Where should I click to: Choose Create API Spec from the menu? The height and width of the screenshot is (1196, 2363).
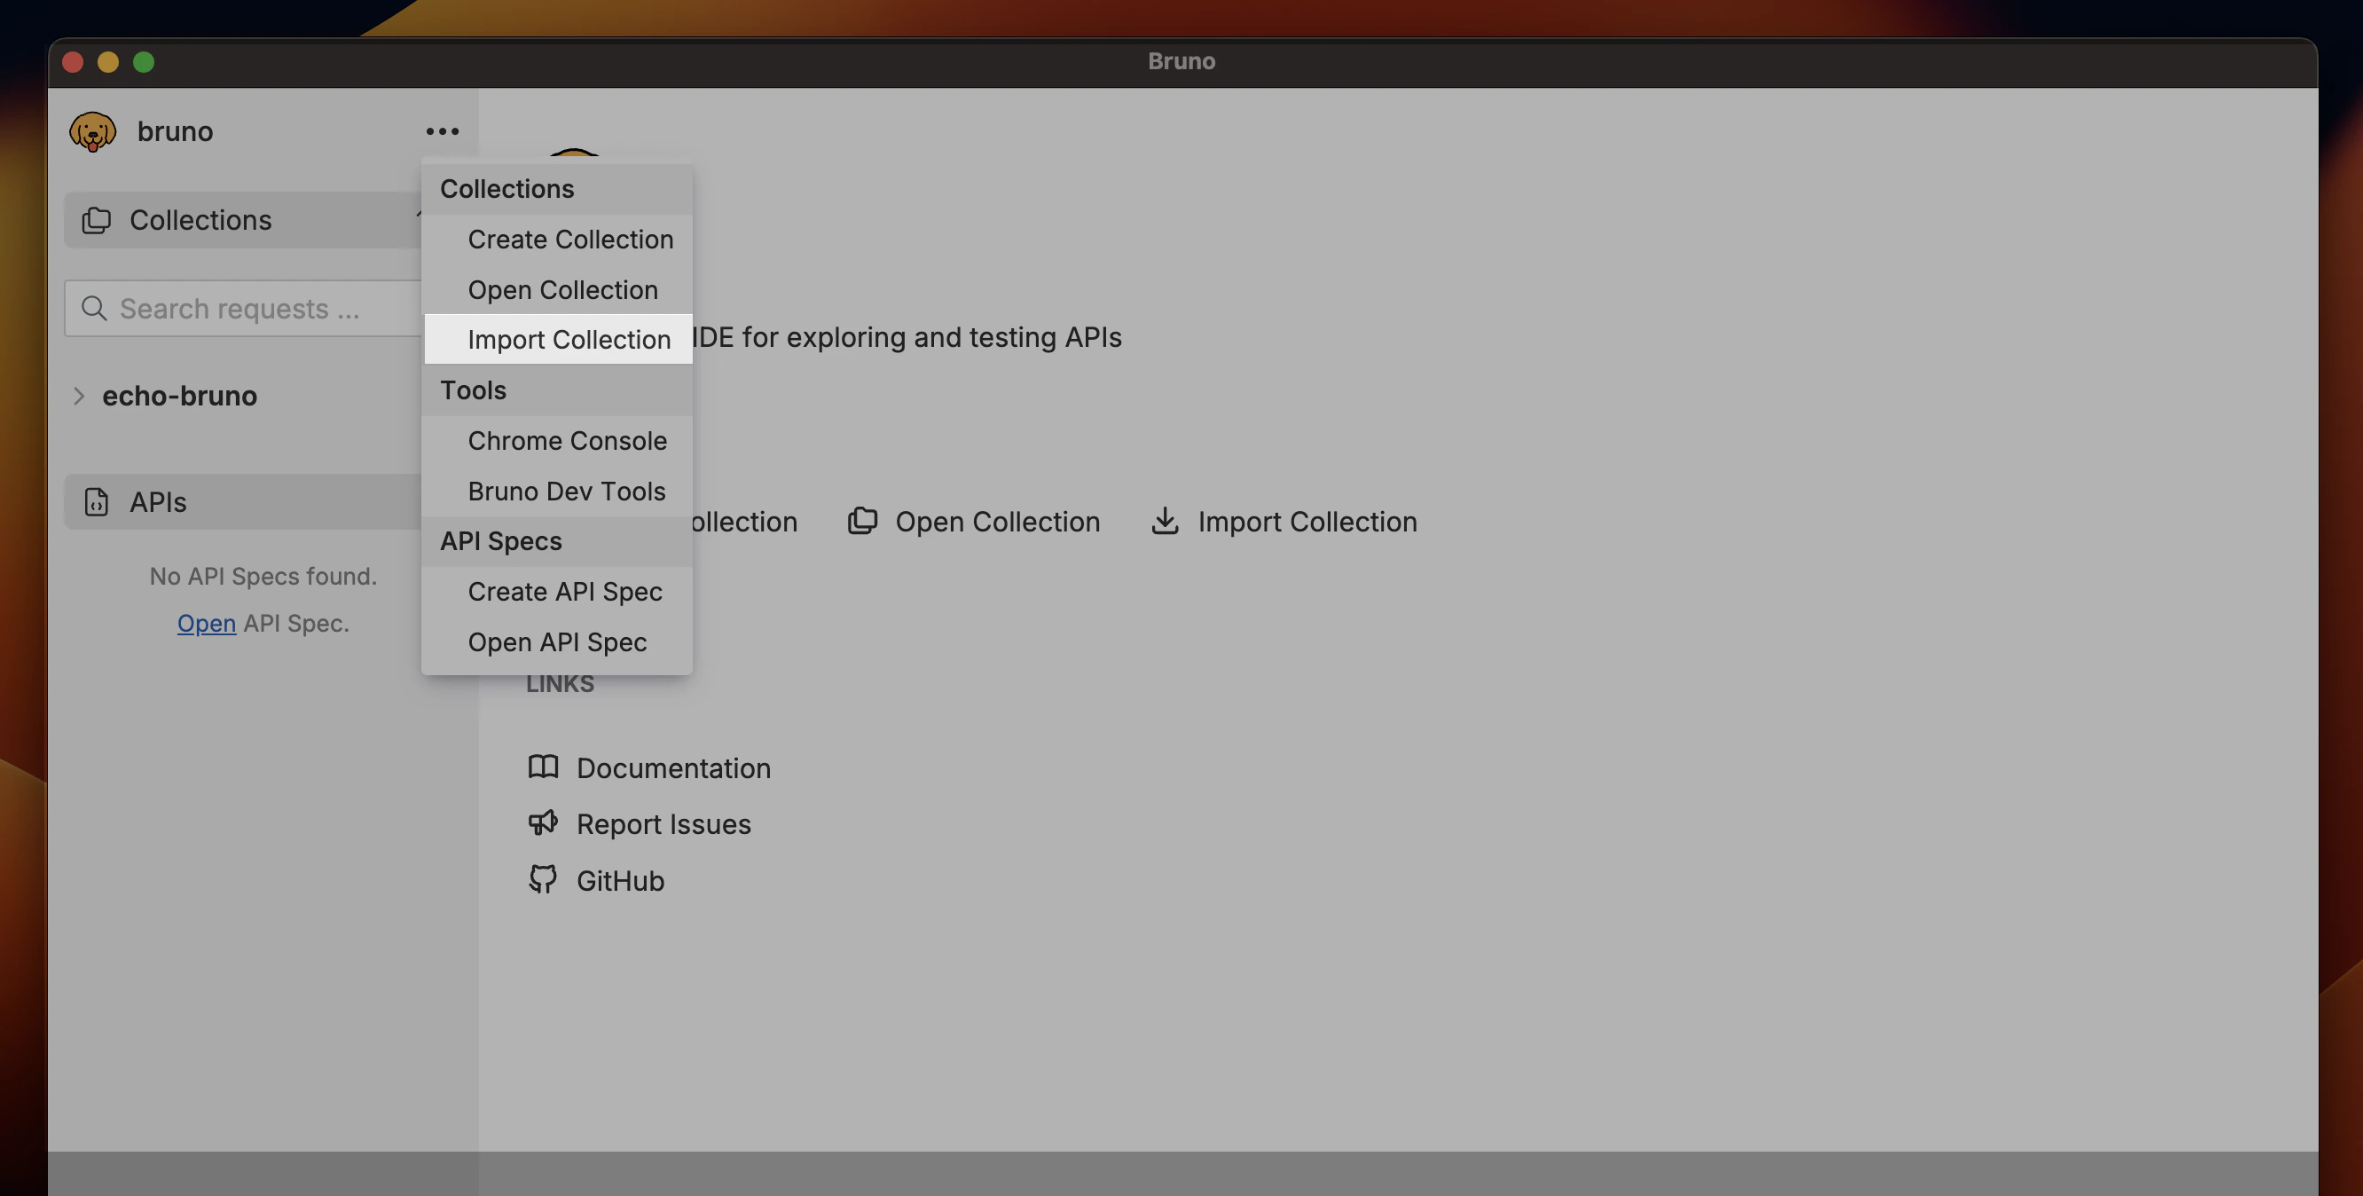coord(565,591)
